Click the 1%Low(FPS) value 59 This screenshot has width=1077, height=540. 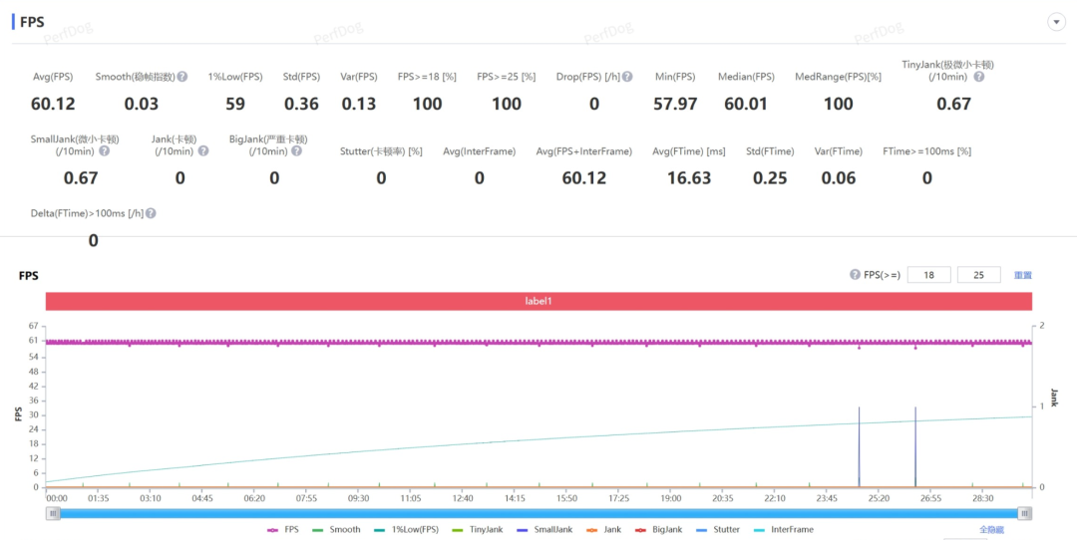[x=235, y=104]
